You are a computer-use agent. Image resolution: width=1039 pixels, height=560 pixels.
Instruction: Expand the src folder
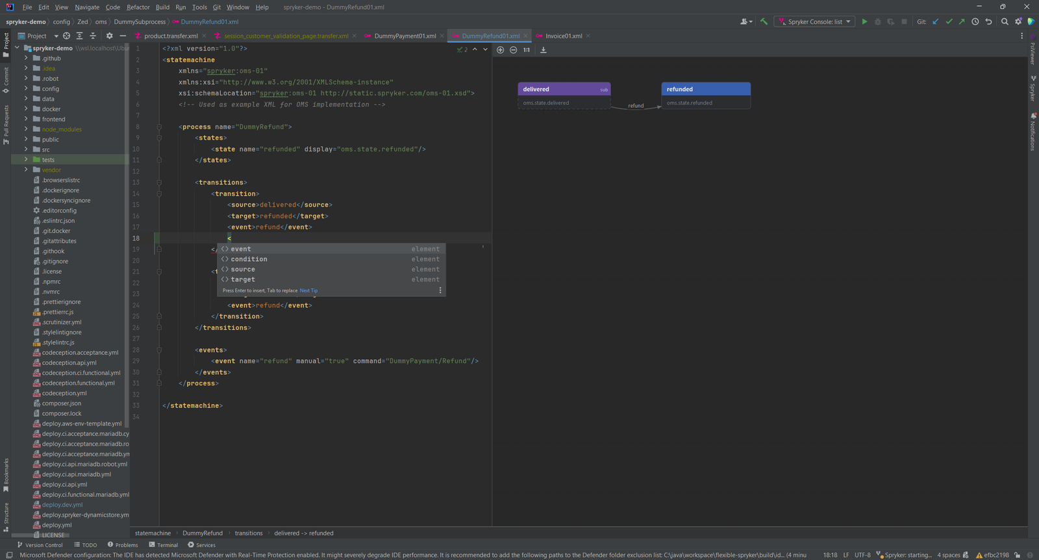(x=26, y=149)
